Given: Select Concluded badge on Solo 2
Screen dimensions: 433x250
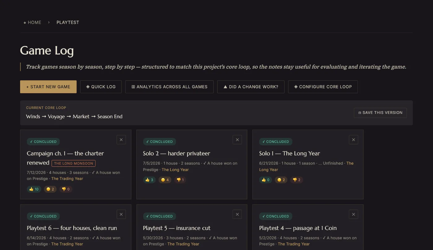Looking at the screenshot, I should tap(160, 142).
